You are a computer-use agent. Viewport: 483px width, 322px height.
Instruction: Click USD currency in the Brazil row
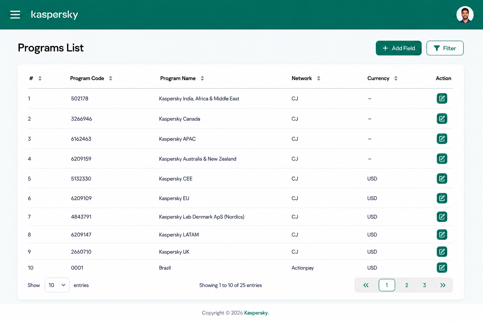pyautogui.click(x=372, y=268)
